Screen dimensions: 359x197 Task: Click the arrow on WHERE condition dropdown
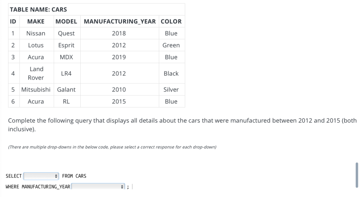pyautogui.click(x=122, y=187)
